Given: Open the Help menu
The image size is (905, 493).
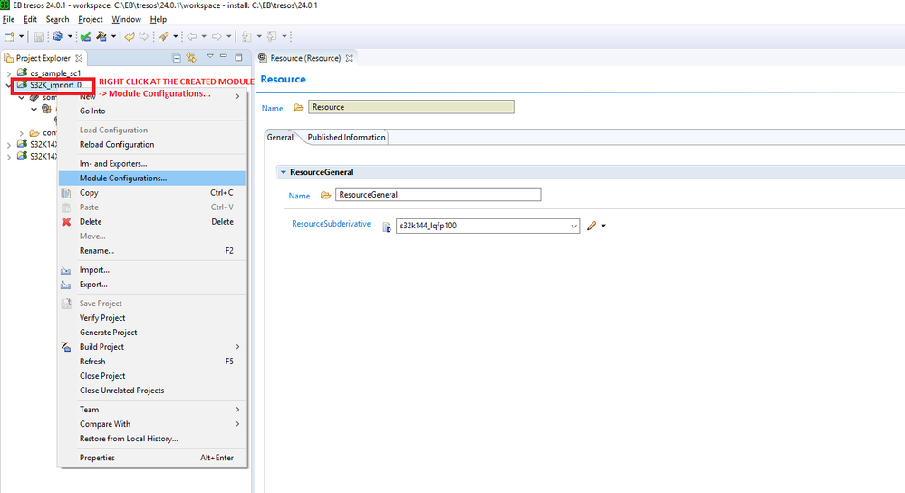Looking at the screenshot, I should pyautogui.click(x=159, y=19).
